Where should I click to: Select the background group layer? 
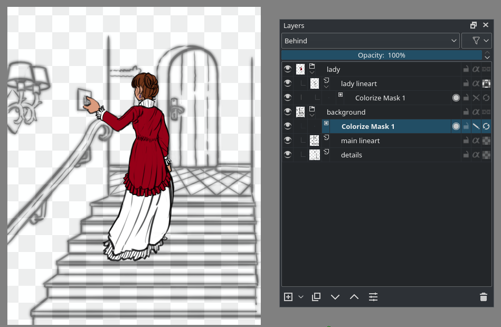coord(346,112)
